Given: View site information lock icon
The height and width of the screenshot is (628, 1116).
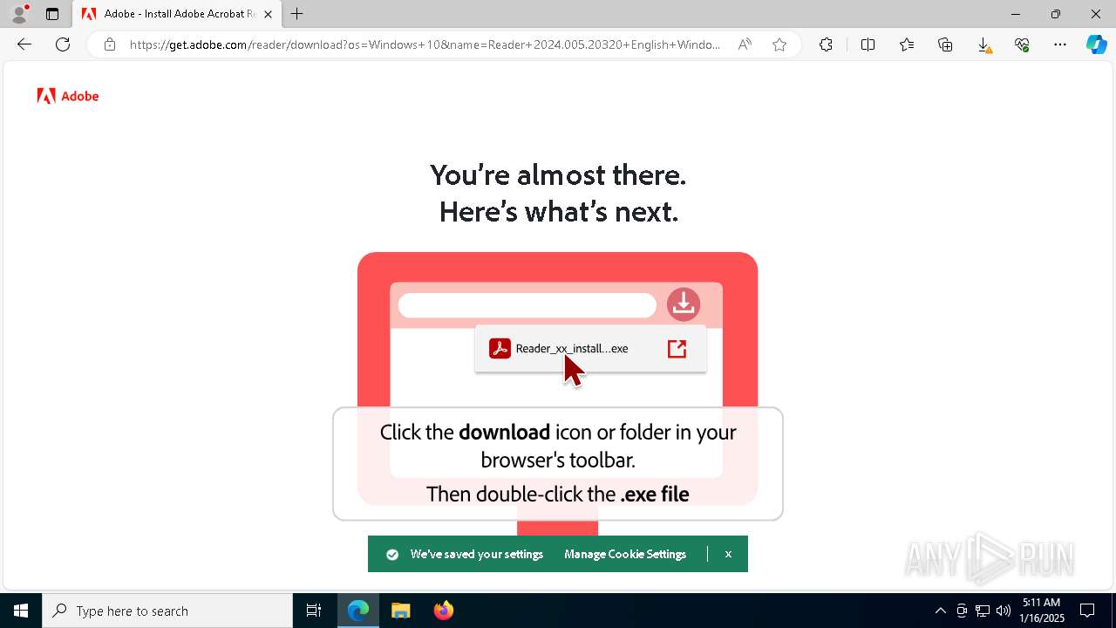Looking at the screenshot, I should coord(110,44).
